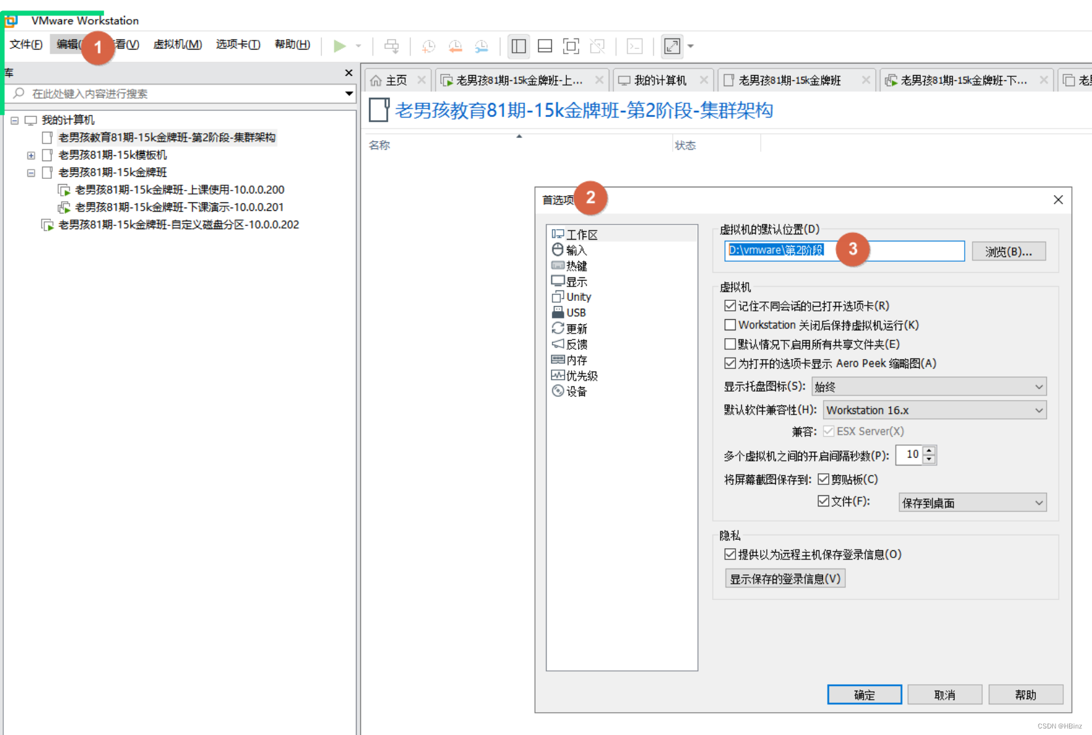Open the 保存到桌面 dropdown
The height and width of the screenshot is (735, 1092).
click(x=972, y=503)
